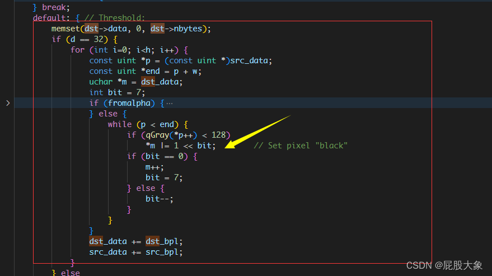Click 'bit = 7;' inside the if block
This screenshot has width=492, height=276.
pos(164,177)
